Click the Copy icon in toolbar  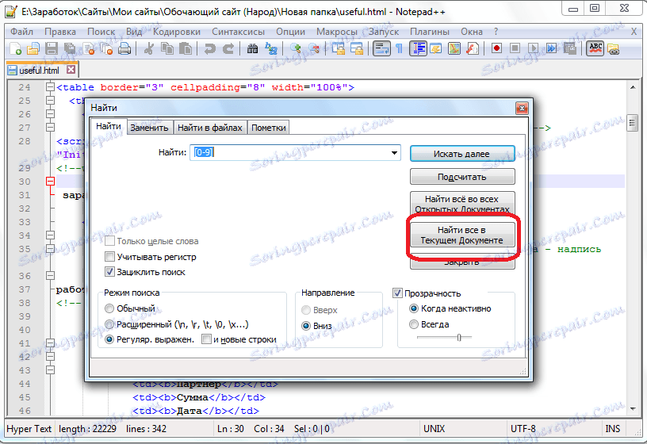pos(167,48)
